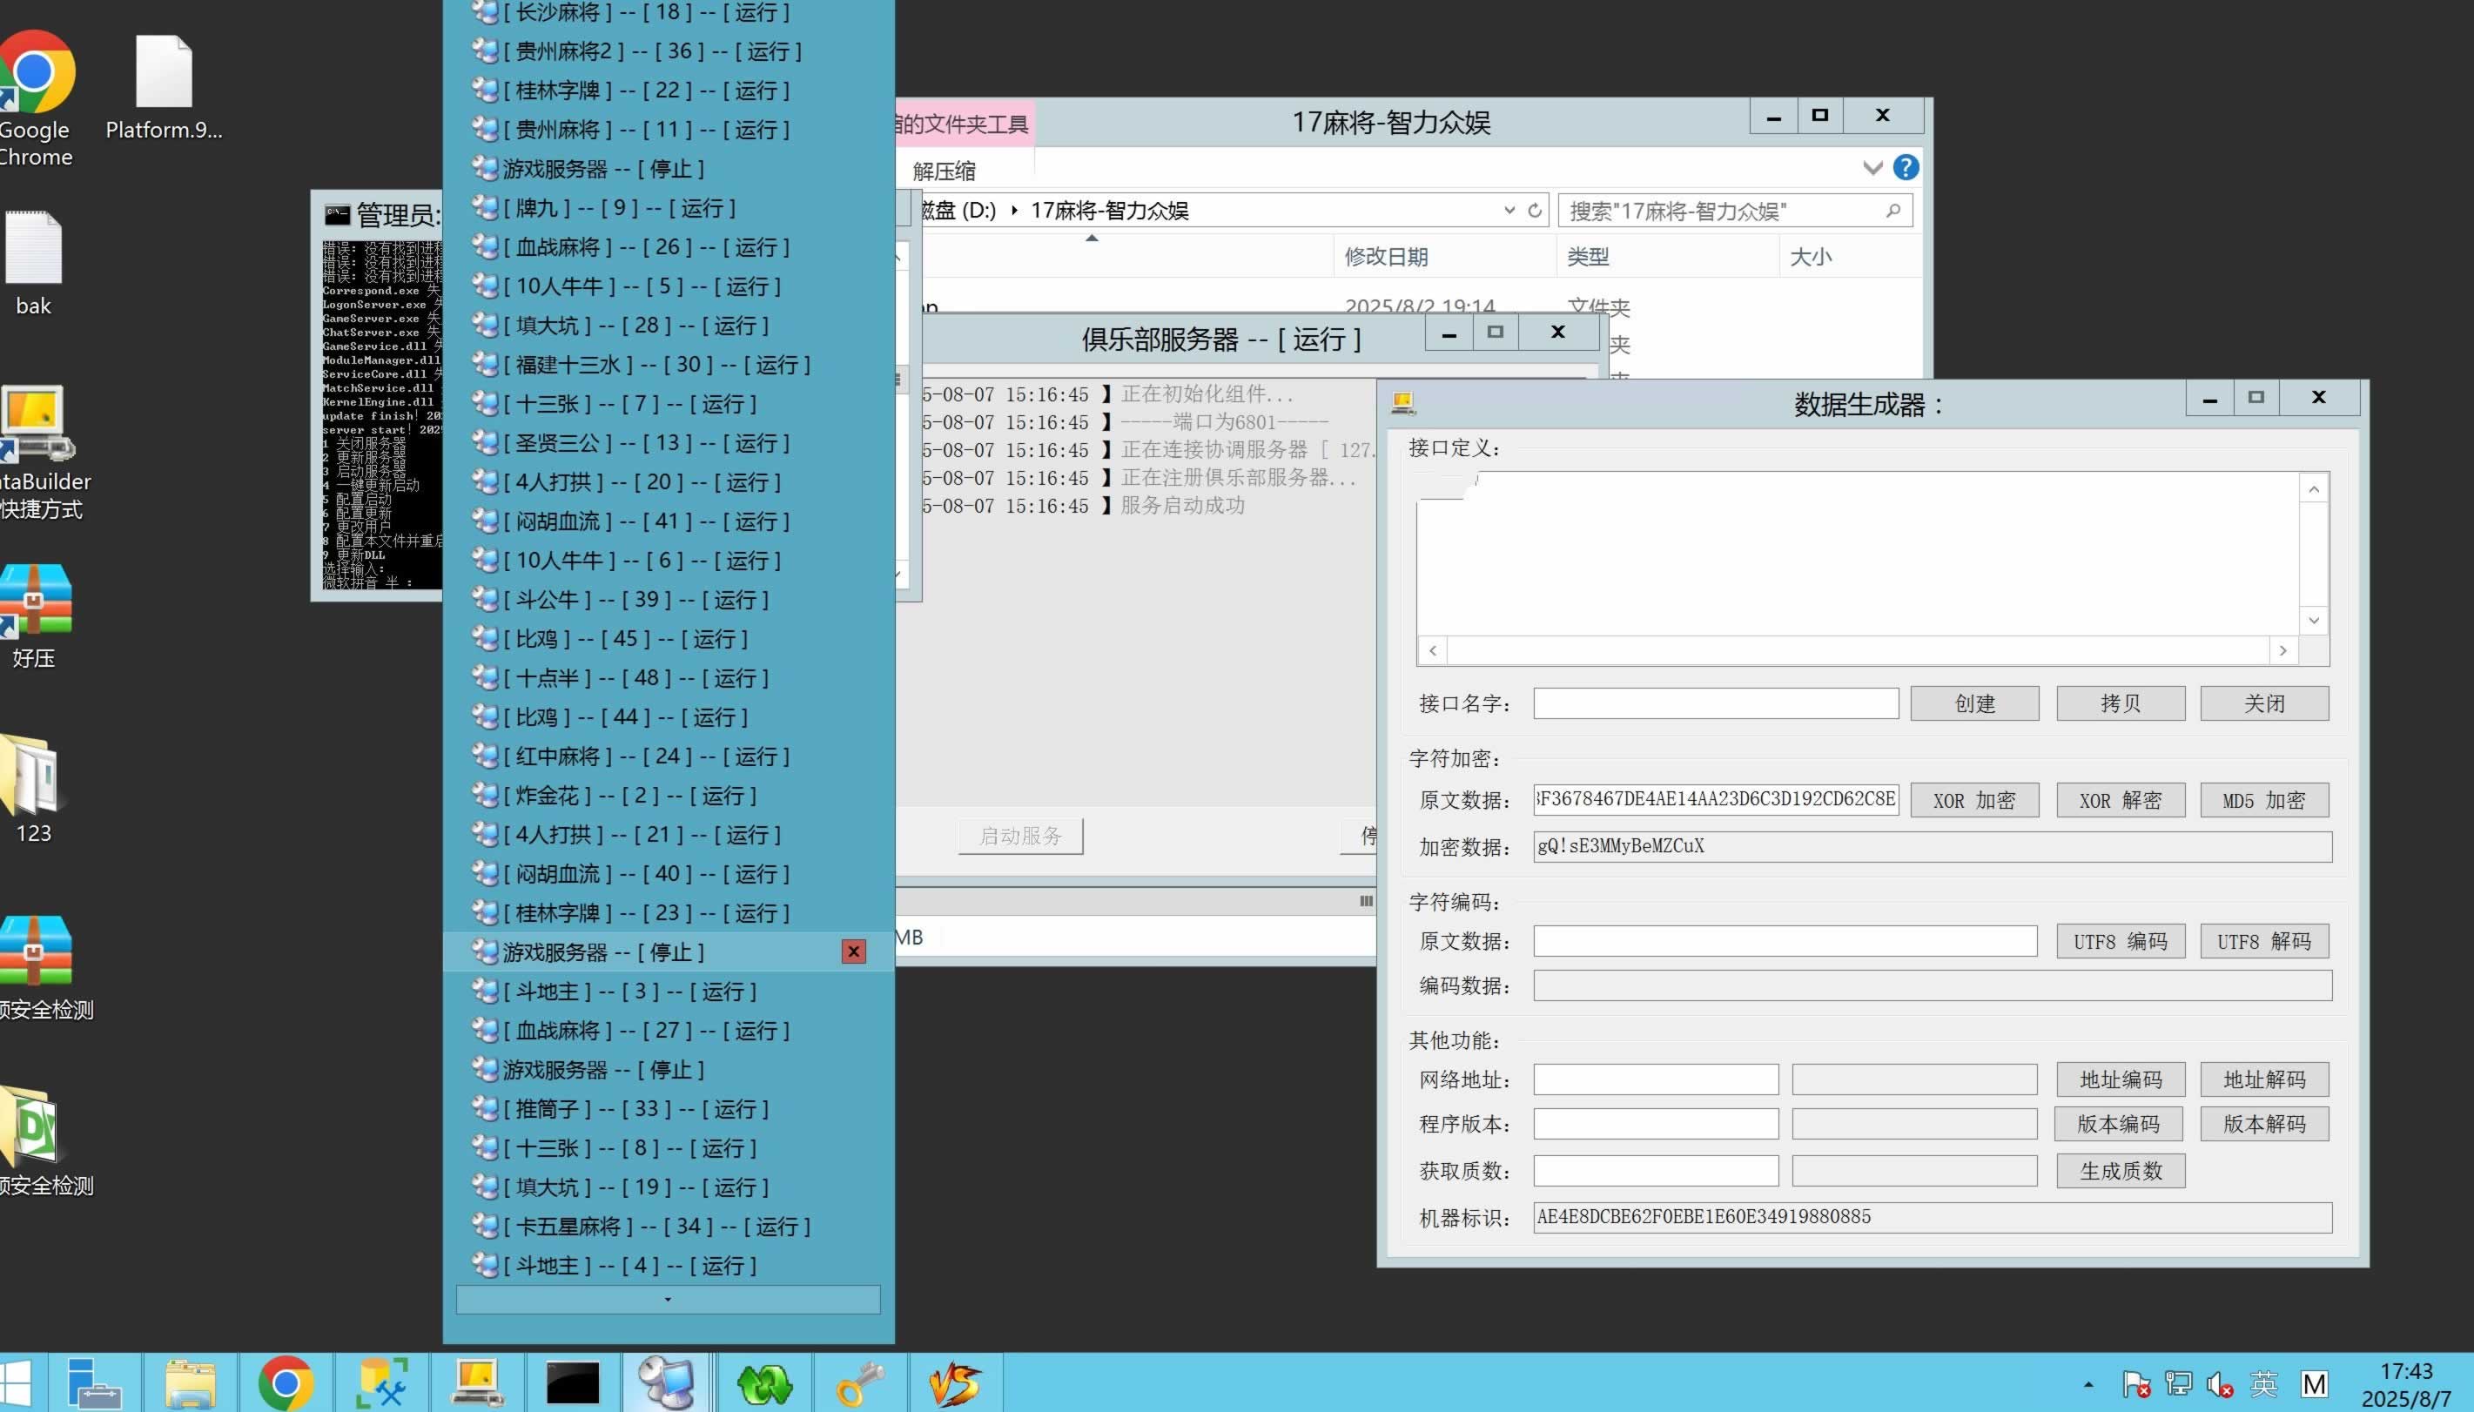Click the help question mark icon
Viewport: 2474px width, 1412px height.
[x=1905, y=168]
